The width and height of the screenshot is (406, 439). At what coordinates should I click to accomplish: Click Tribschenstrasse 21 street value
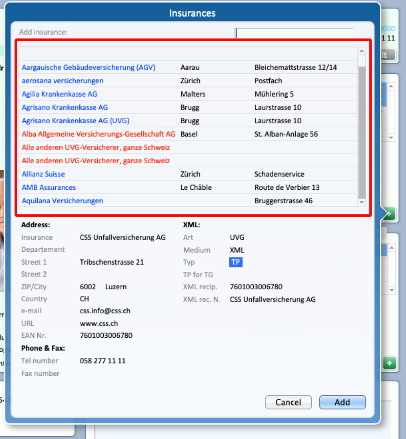[x=112, y=262]
